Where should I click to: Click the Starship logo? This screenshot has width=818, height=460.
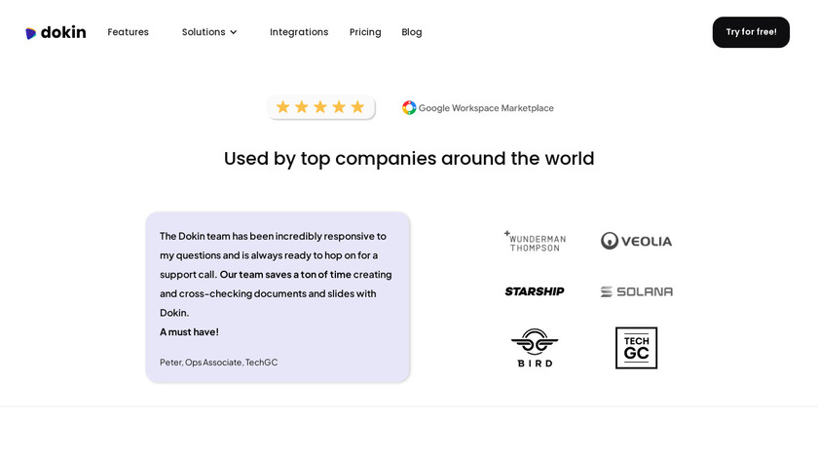click(534, 291)
